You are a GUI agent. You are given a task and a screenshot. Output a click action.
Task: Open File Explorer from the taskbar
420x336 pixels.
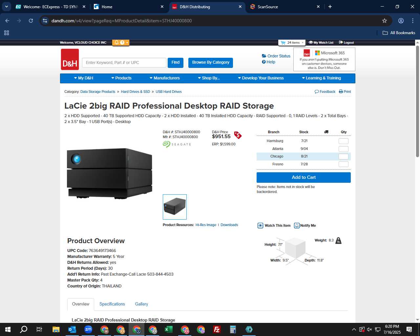[x=56, y=329]
